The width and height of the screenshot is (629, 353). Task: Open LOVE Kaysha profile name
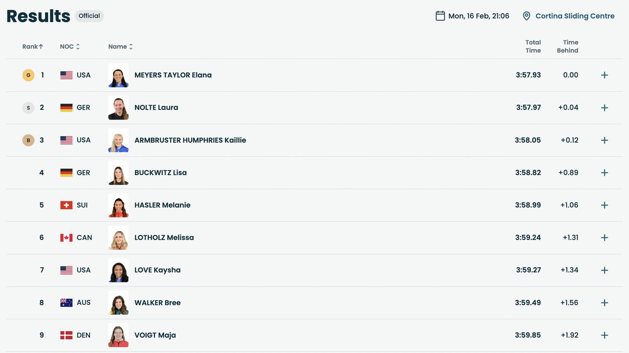[x=157, y=270]
